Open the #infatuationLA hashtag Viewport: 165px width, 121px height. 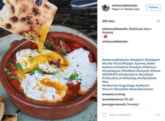click(112, 78)
